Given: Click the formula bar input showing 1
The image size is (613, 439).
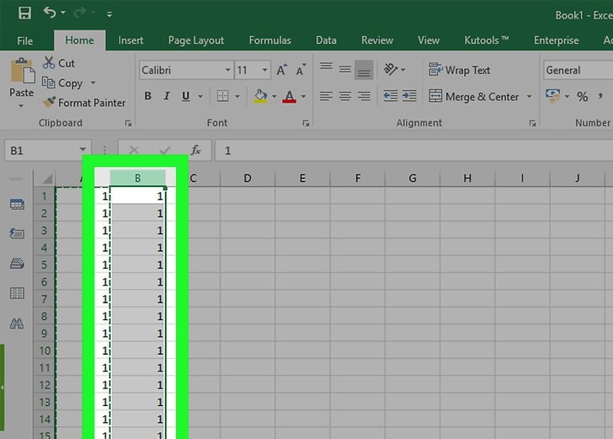Looking at the screenshot, I should pos(414,151).
